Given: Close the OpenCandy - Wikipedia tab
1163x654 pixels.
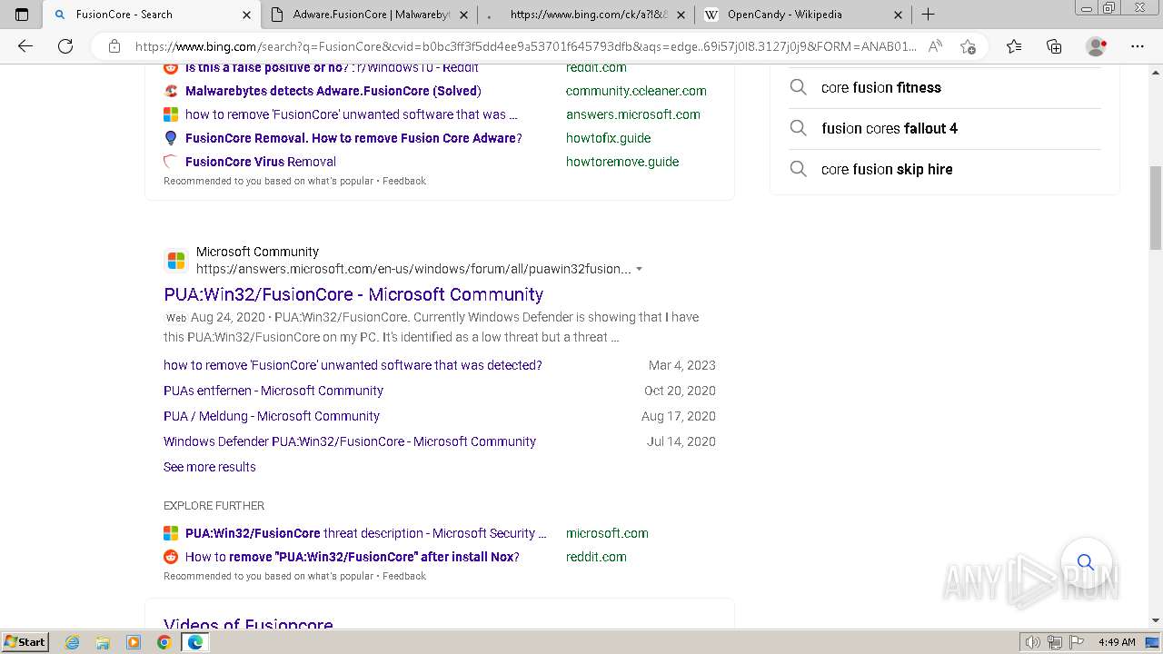Looking at the screenshot, I should [898, 15].
